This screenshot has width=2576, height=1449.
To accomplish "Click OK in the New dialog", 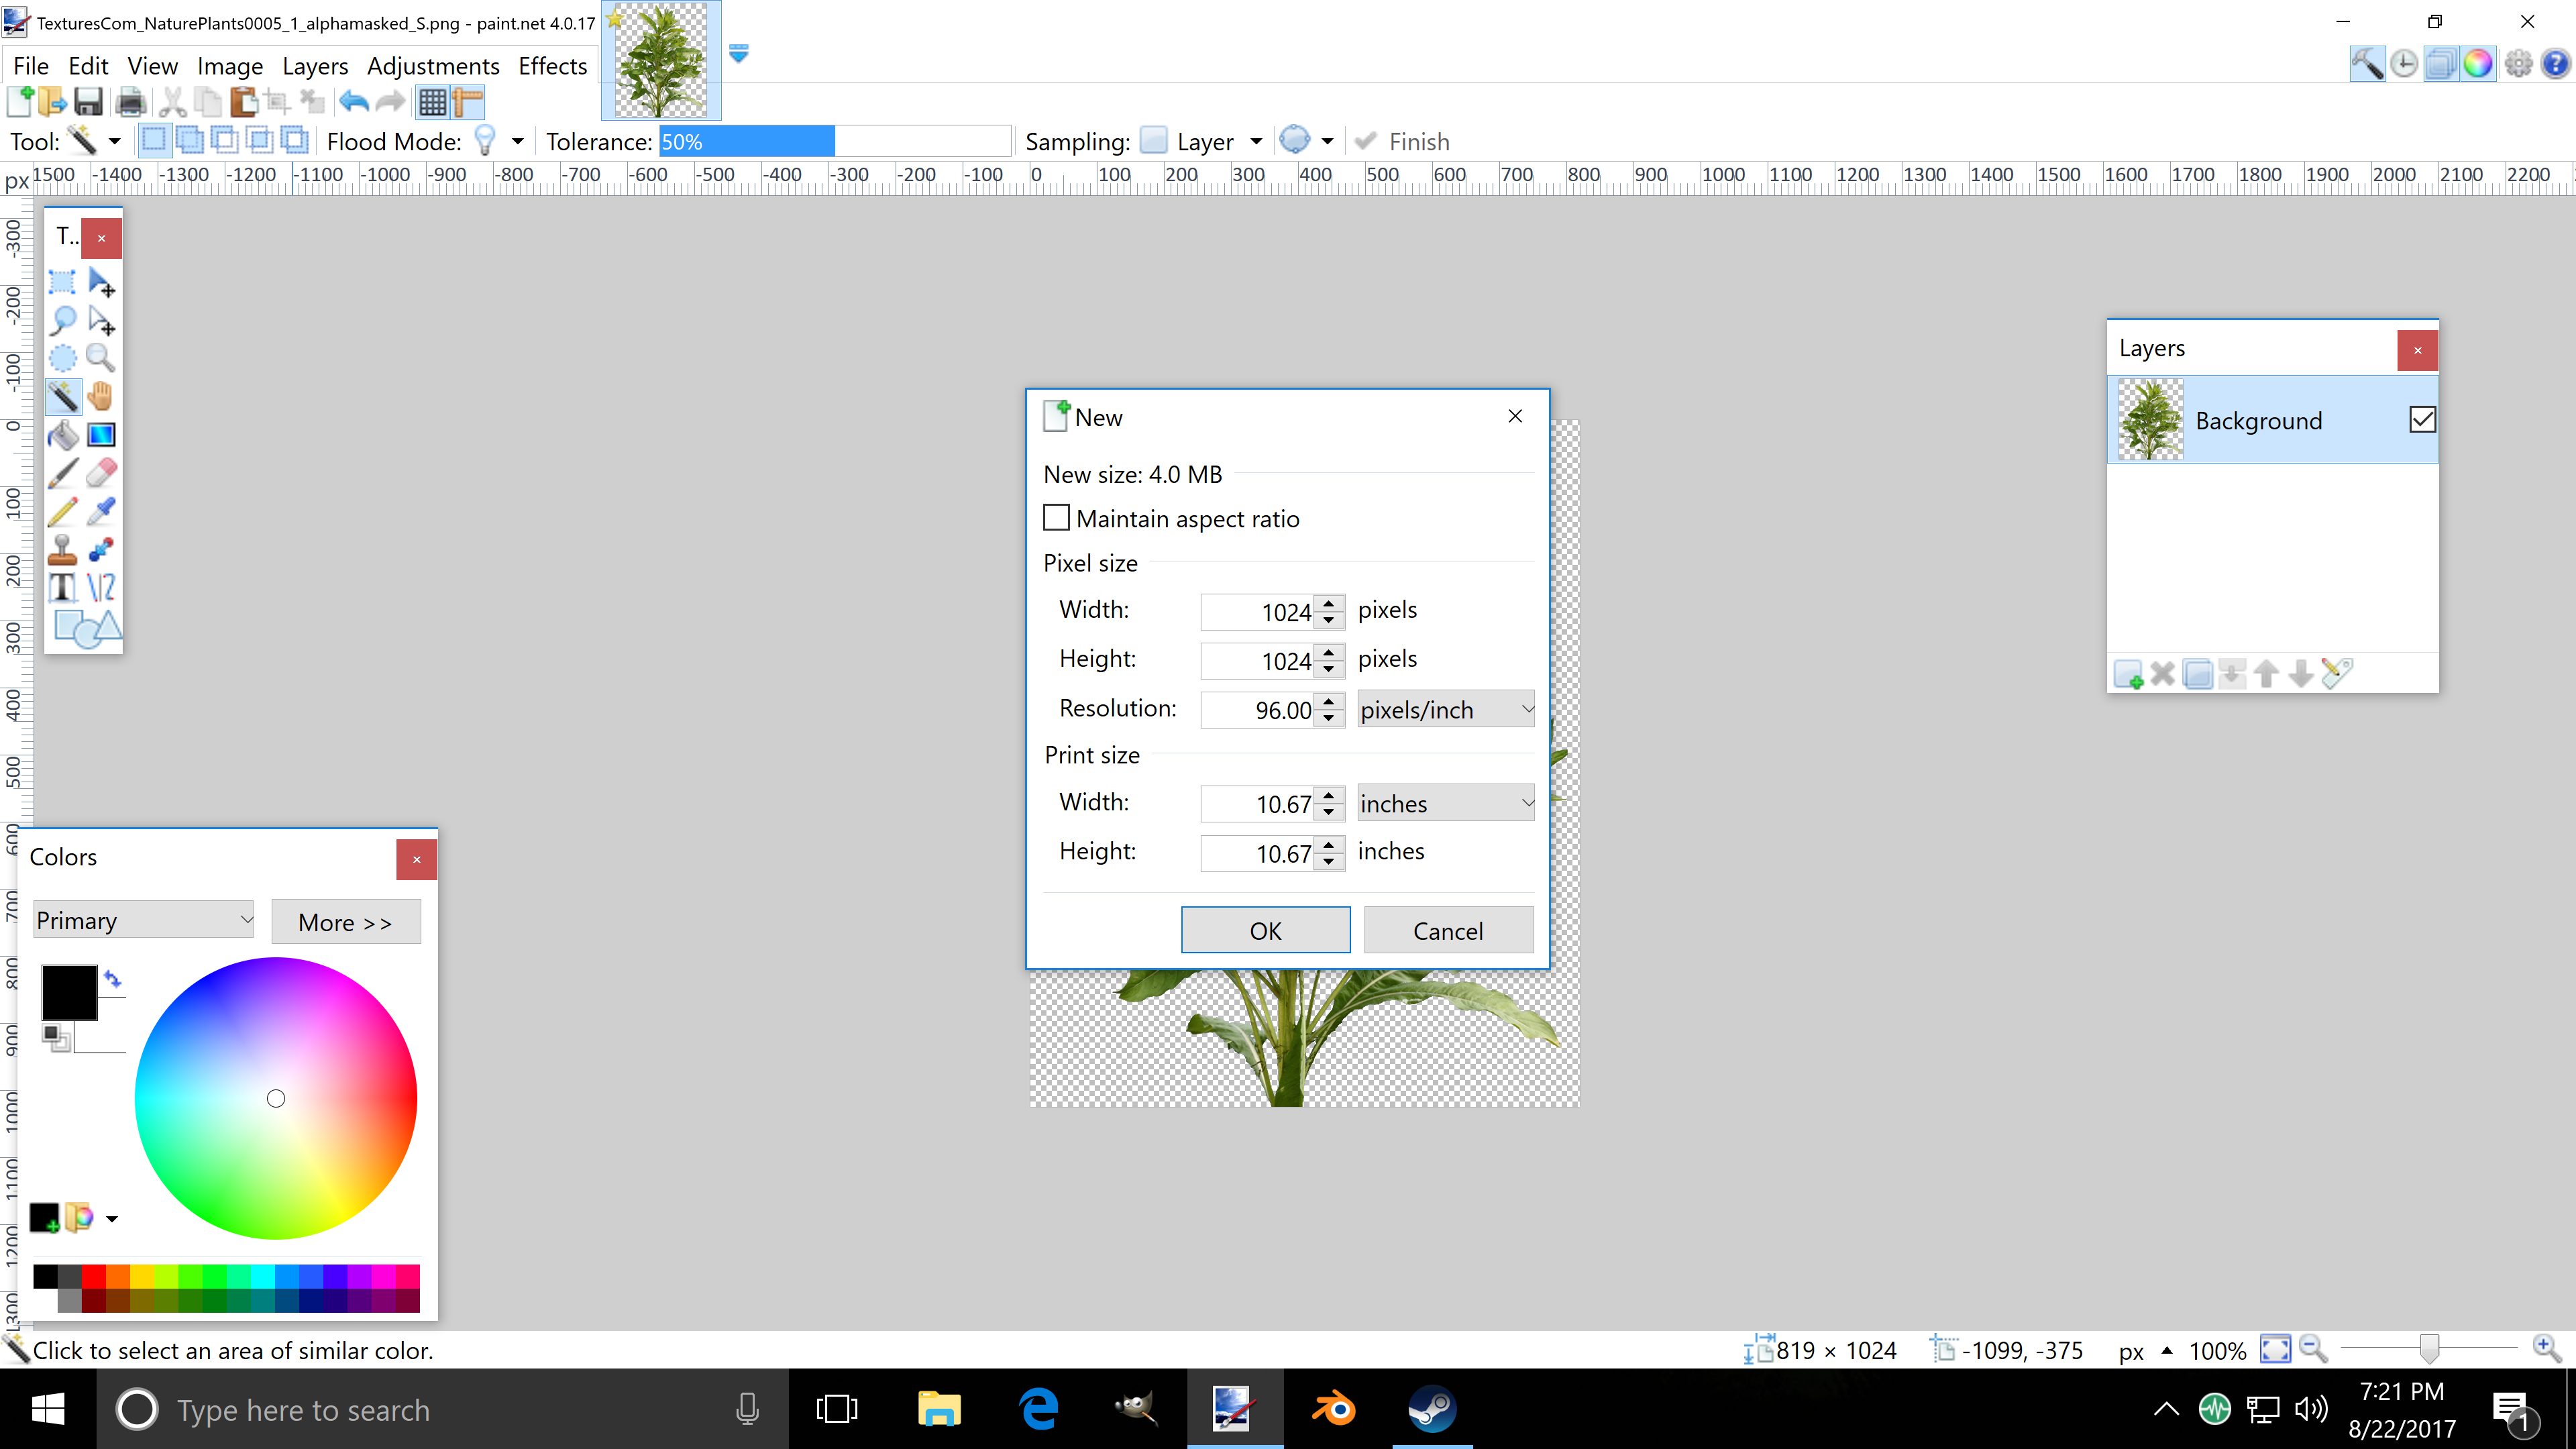I will coord(1265,931).
